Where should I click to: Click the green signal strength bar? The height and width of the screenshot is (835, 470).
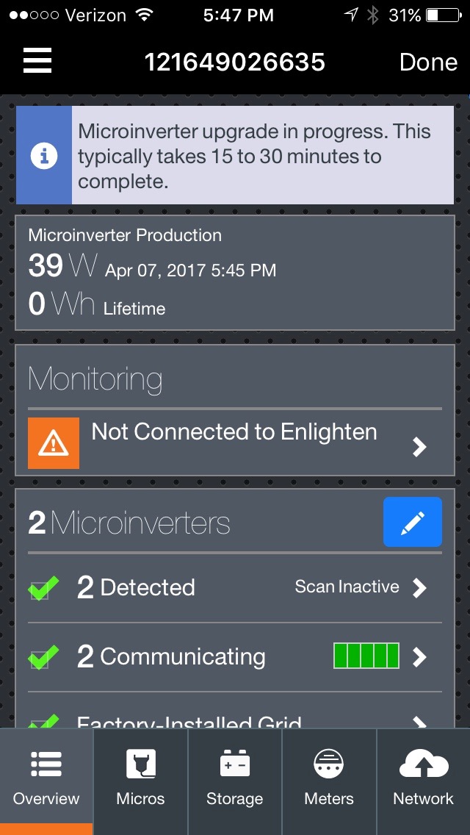[366, 656]
